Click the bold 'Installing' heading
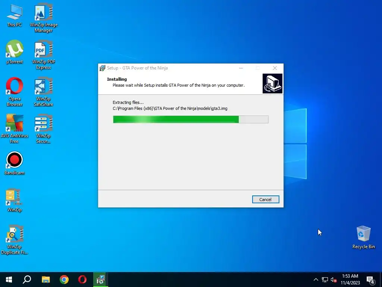The height and width of the screenshot is (287, 382). [x=117, y=79]
